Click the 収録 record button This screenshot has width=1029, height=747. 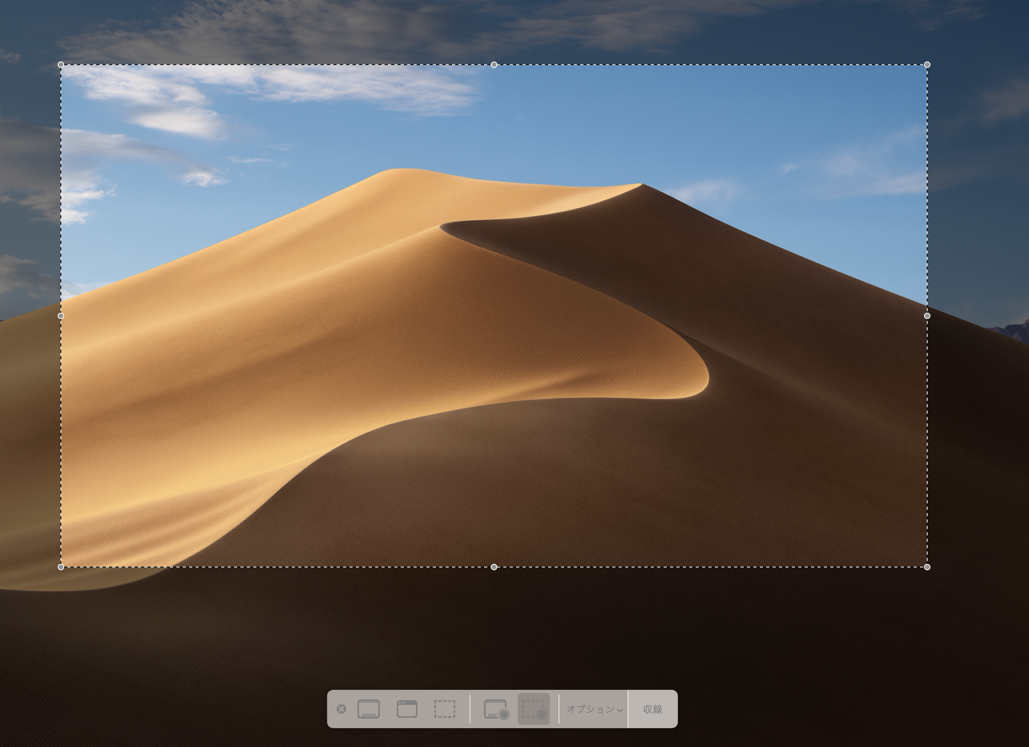(x=652, y=709)
